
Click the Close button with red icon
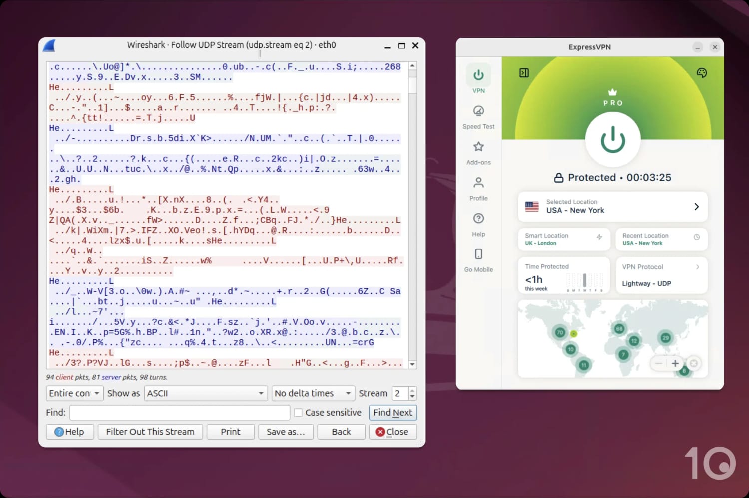(x=393, y=432)
